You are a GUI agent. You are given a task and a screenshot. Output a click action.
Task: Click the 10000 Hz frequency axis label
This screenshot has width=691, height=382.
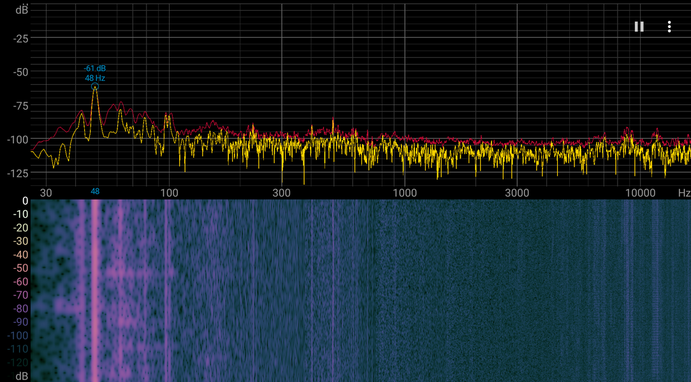[x=640, y=193]
